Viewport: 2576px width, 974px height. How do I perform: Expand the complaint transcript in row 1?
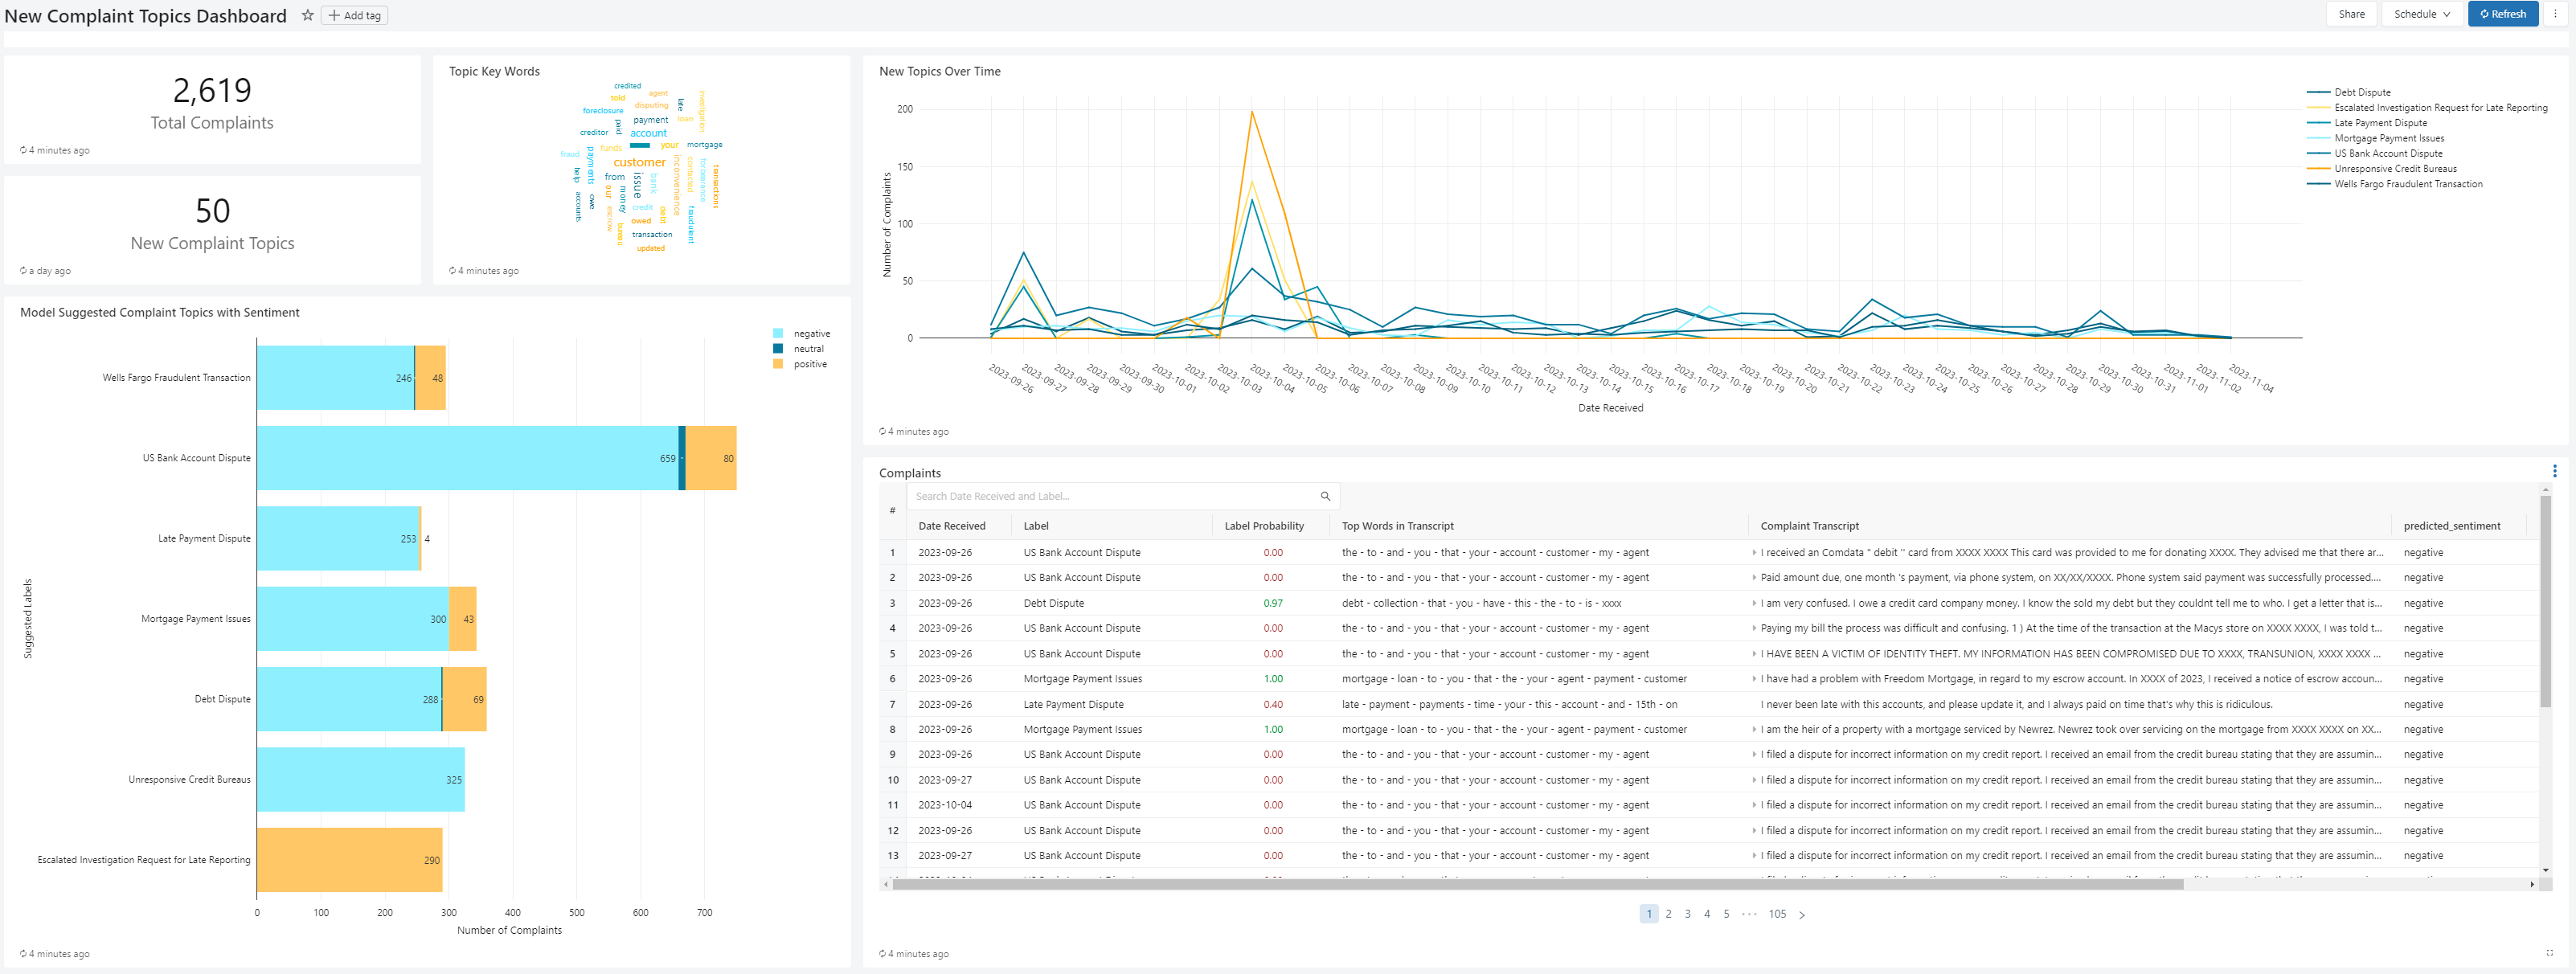click(1754, 553)
